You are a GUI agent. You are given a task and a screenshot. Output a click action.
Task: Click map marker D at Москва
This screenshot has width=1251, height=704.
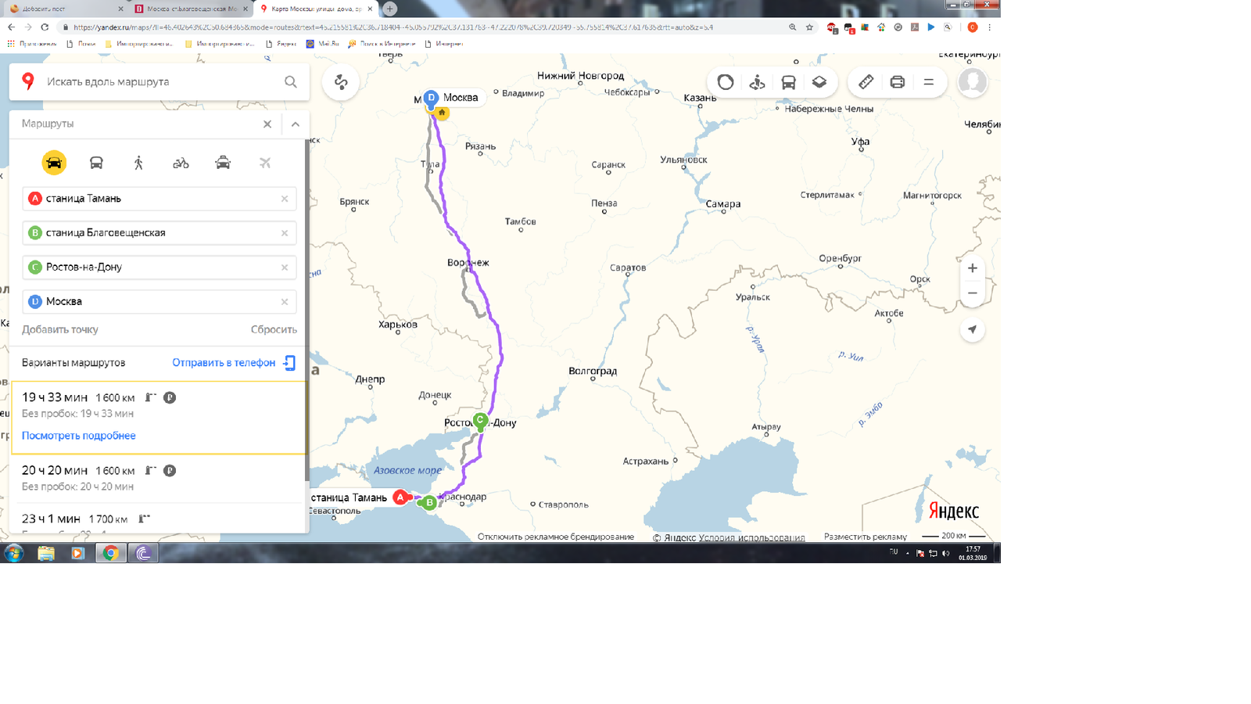click(431, 99)
